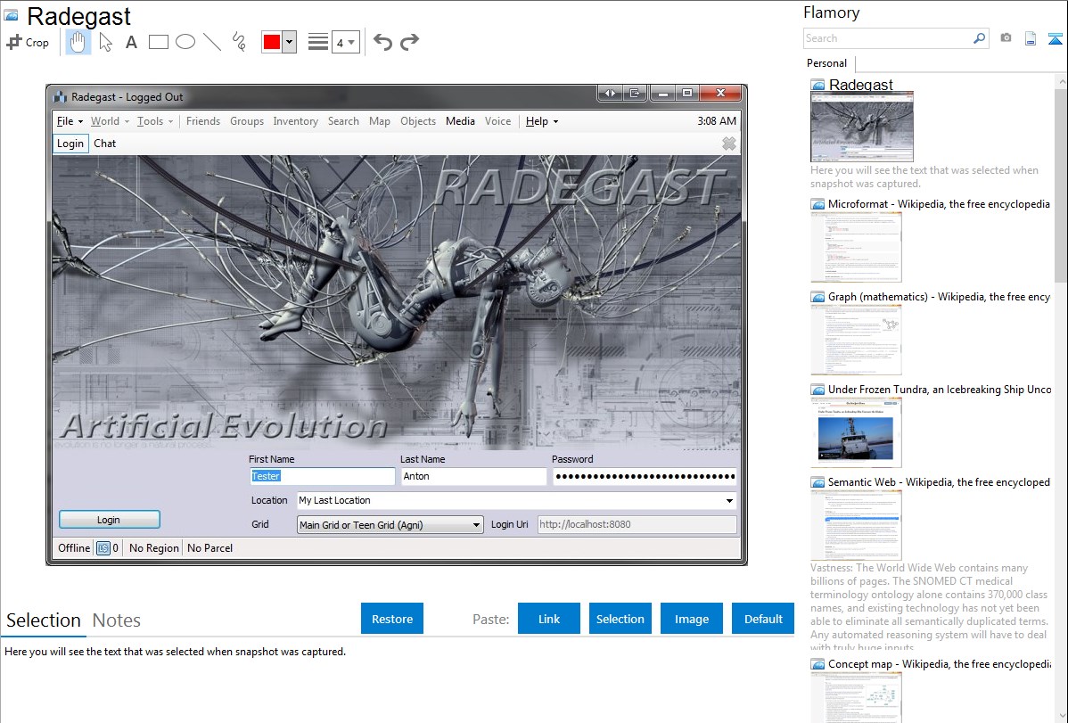1068x723 pixels.
Task: Click the Login Uri field in Radegast
Action: 637,525
